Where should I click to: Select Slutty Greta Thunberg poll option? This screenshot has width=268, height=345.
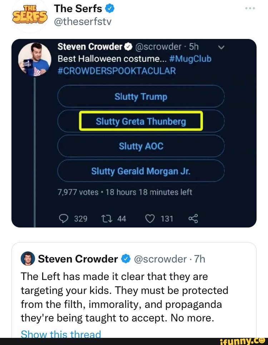click(x=141, y=121)
